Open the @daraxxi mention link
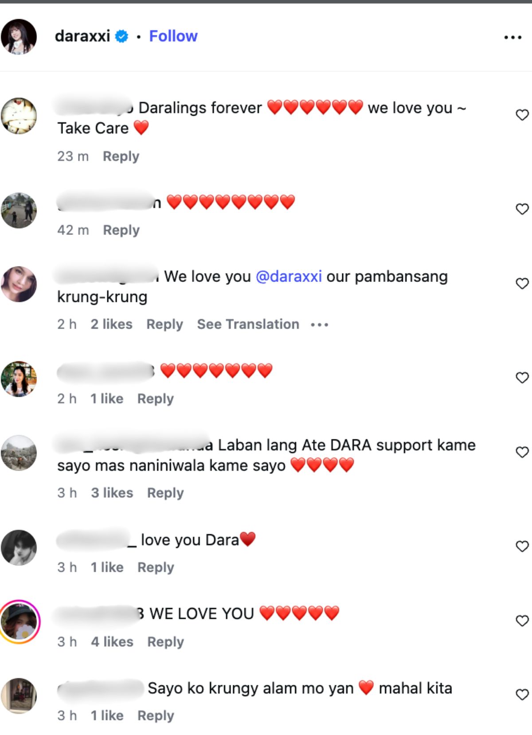 (289, 277)
